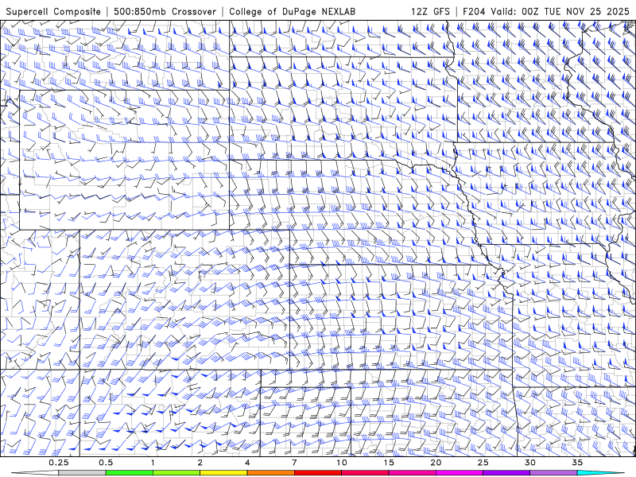Select the crimson segment between 10 and 15

point(365,473)
